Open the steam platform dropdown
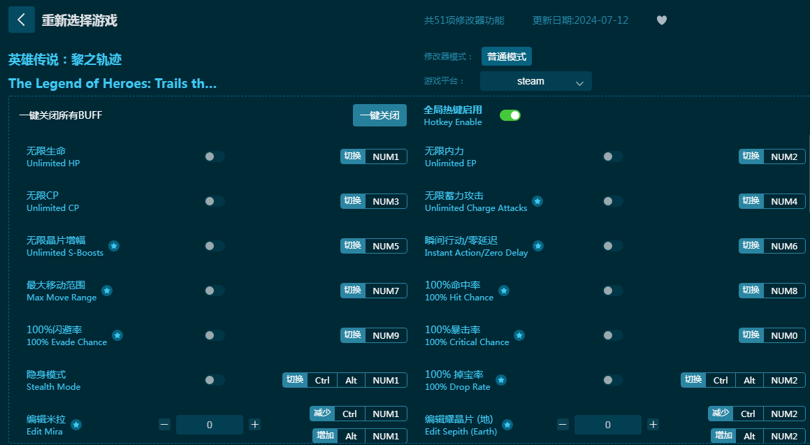Image resolution: width=810 pixels, height=445 pixels. pos(536,81)
